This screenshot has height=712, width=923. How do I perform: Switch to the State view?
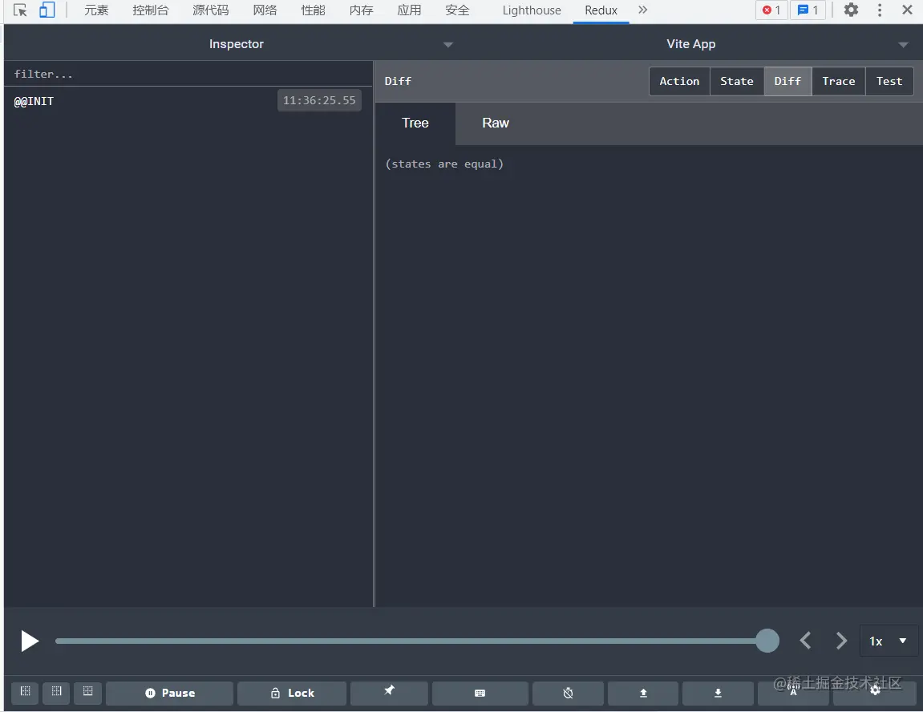(736, 81)
